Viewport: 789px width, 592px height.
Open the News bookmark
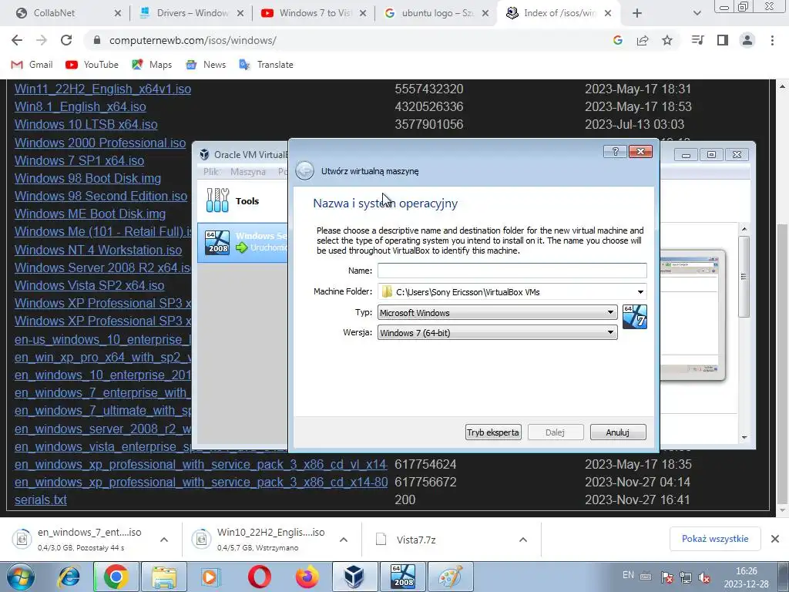pyautogui.click(x=206, y=65)
